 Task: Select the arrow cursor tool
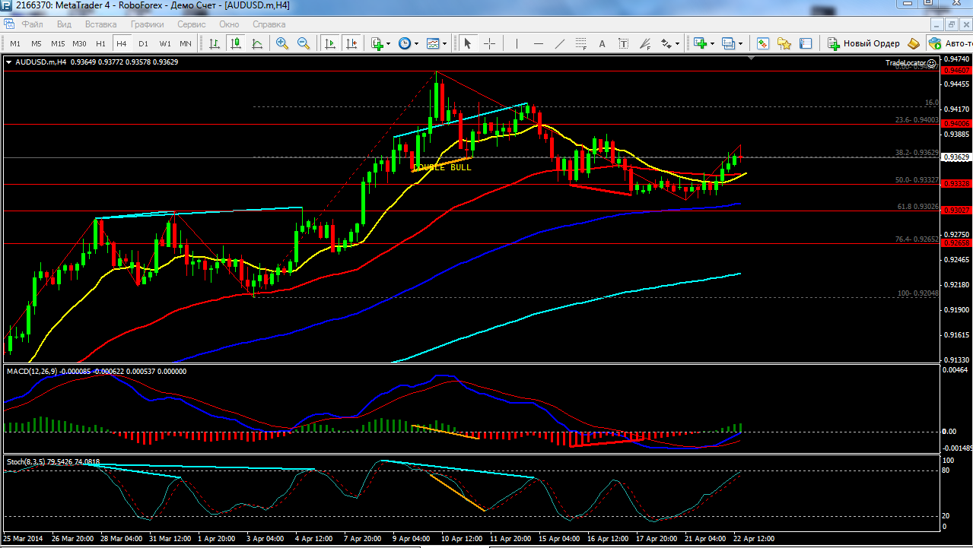tap(468, 43)
